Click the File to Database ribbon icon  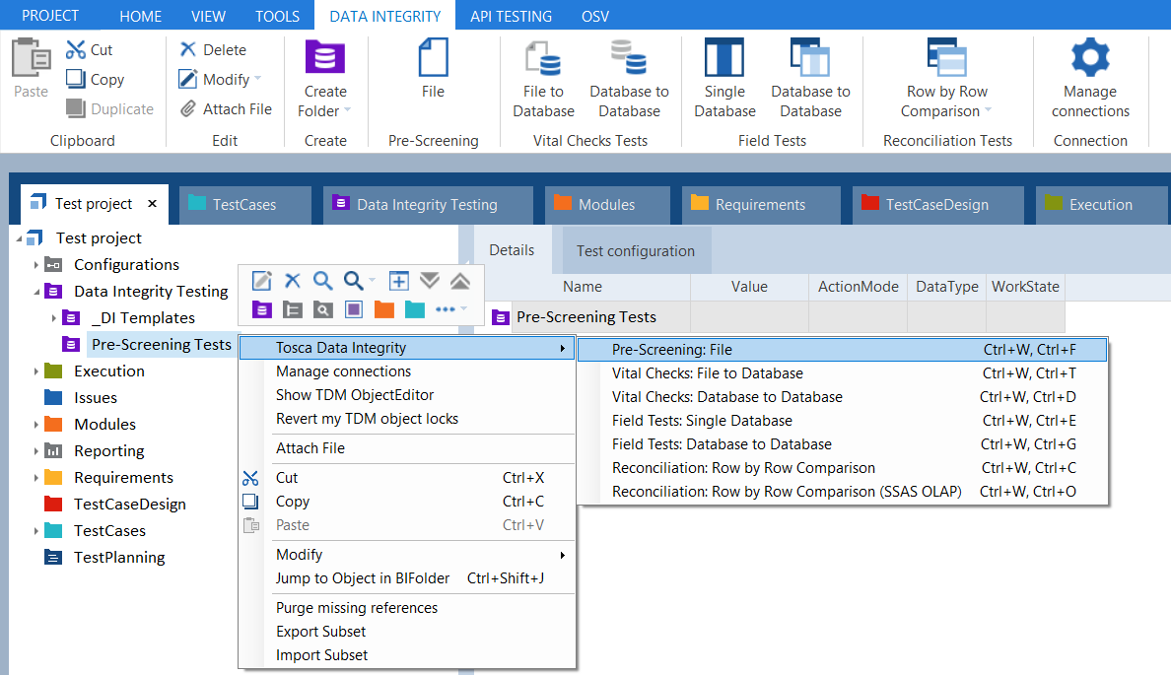click(543, 59)
